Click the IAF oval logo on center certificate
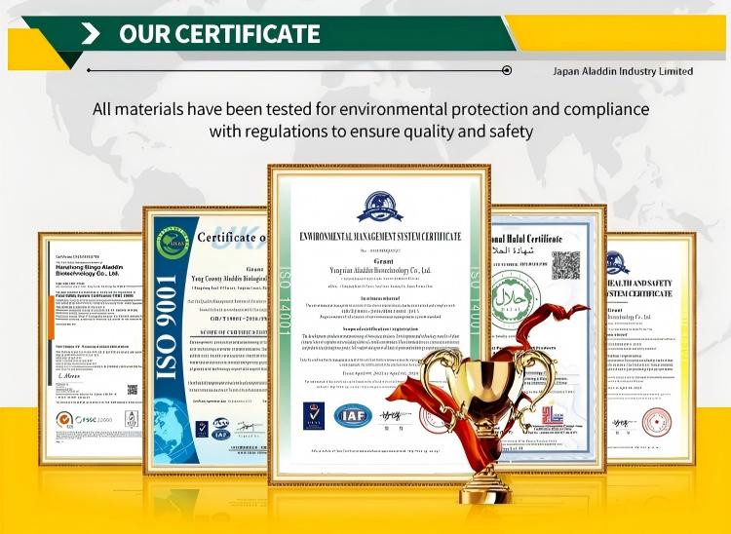The height and width of the screenshot is (534, 731). [353, 416]
